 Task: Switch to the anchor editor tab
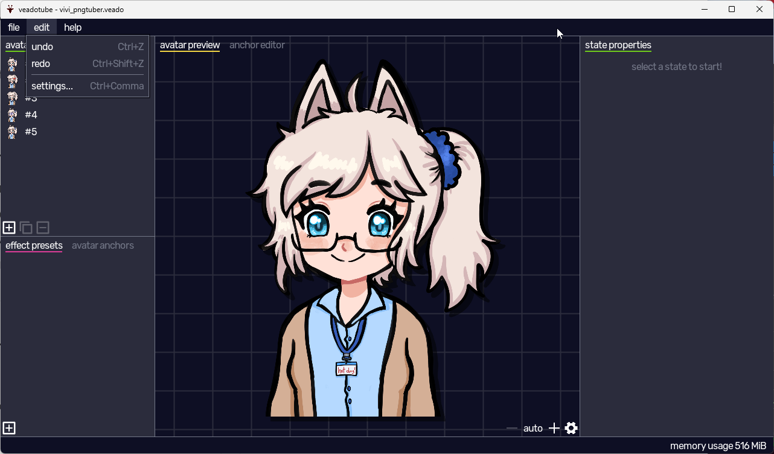tap(257, 45)
